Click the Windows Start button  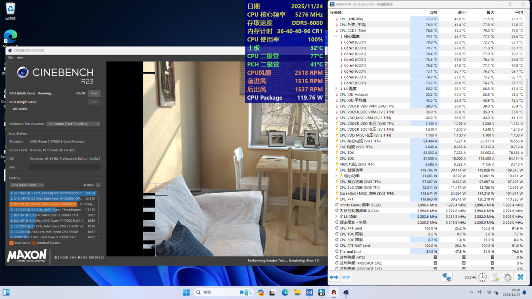click(186, 292)
